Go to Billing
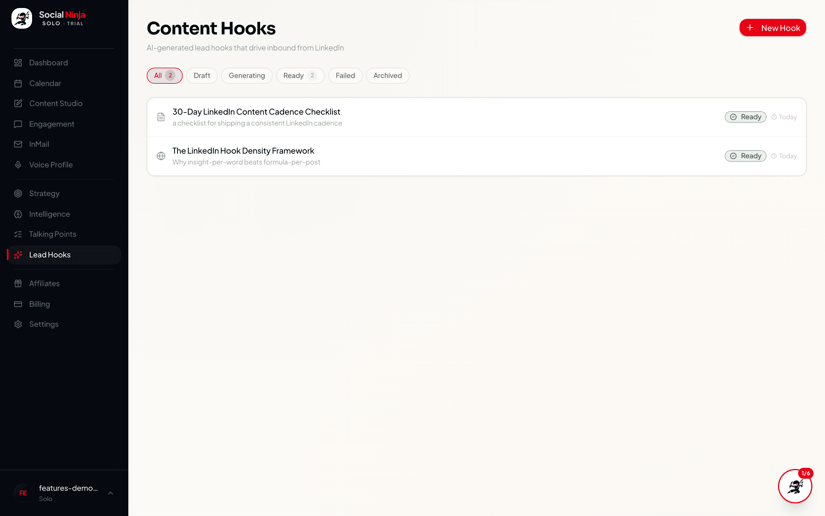Screen dimensions: 825x516 (x=64, y=304)
